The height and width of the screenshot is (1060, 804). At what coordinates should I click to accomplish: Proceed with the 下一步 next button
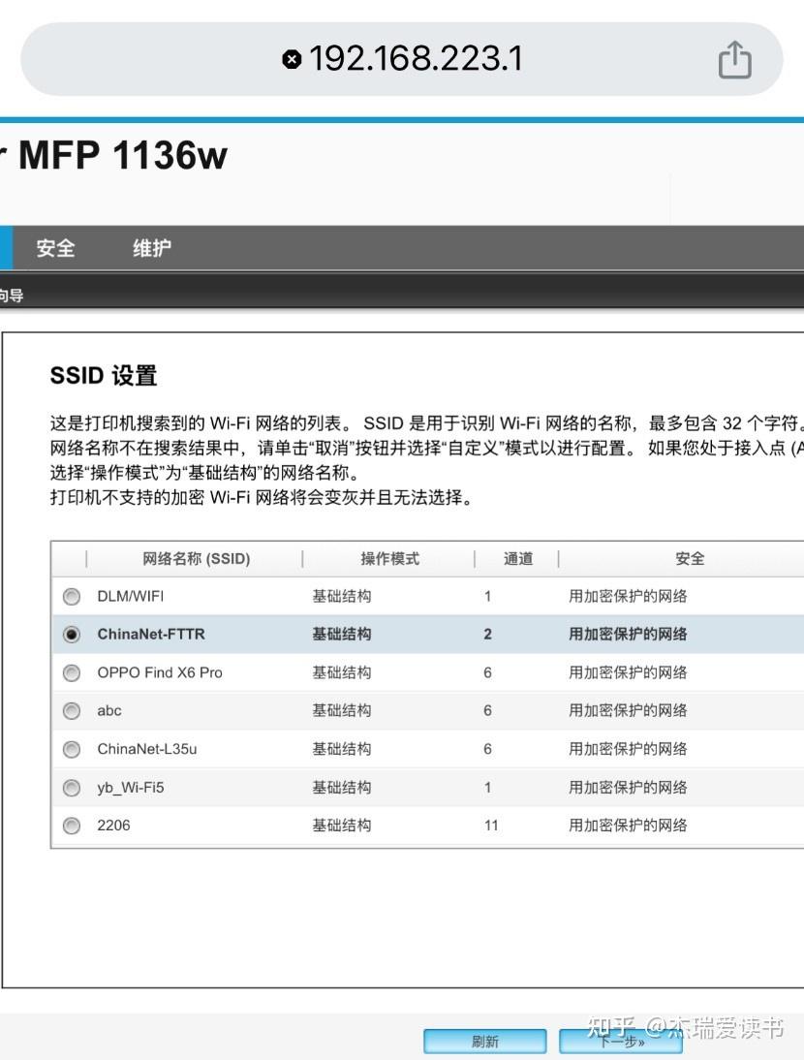tap(620, 1041)
